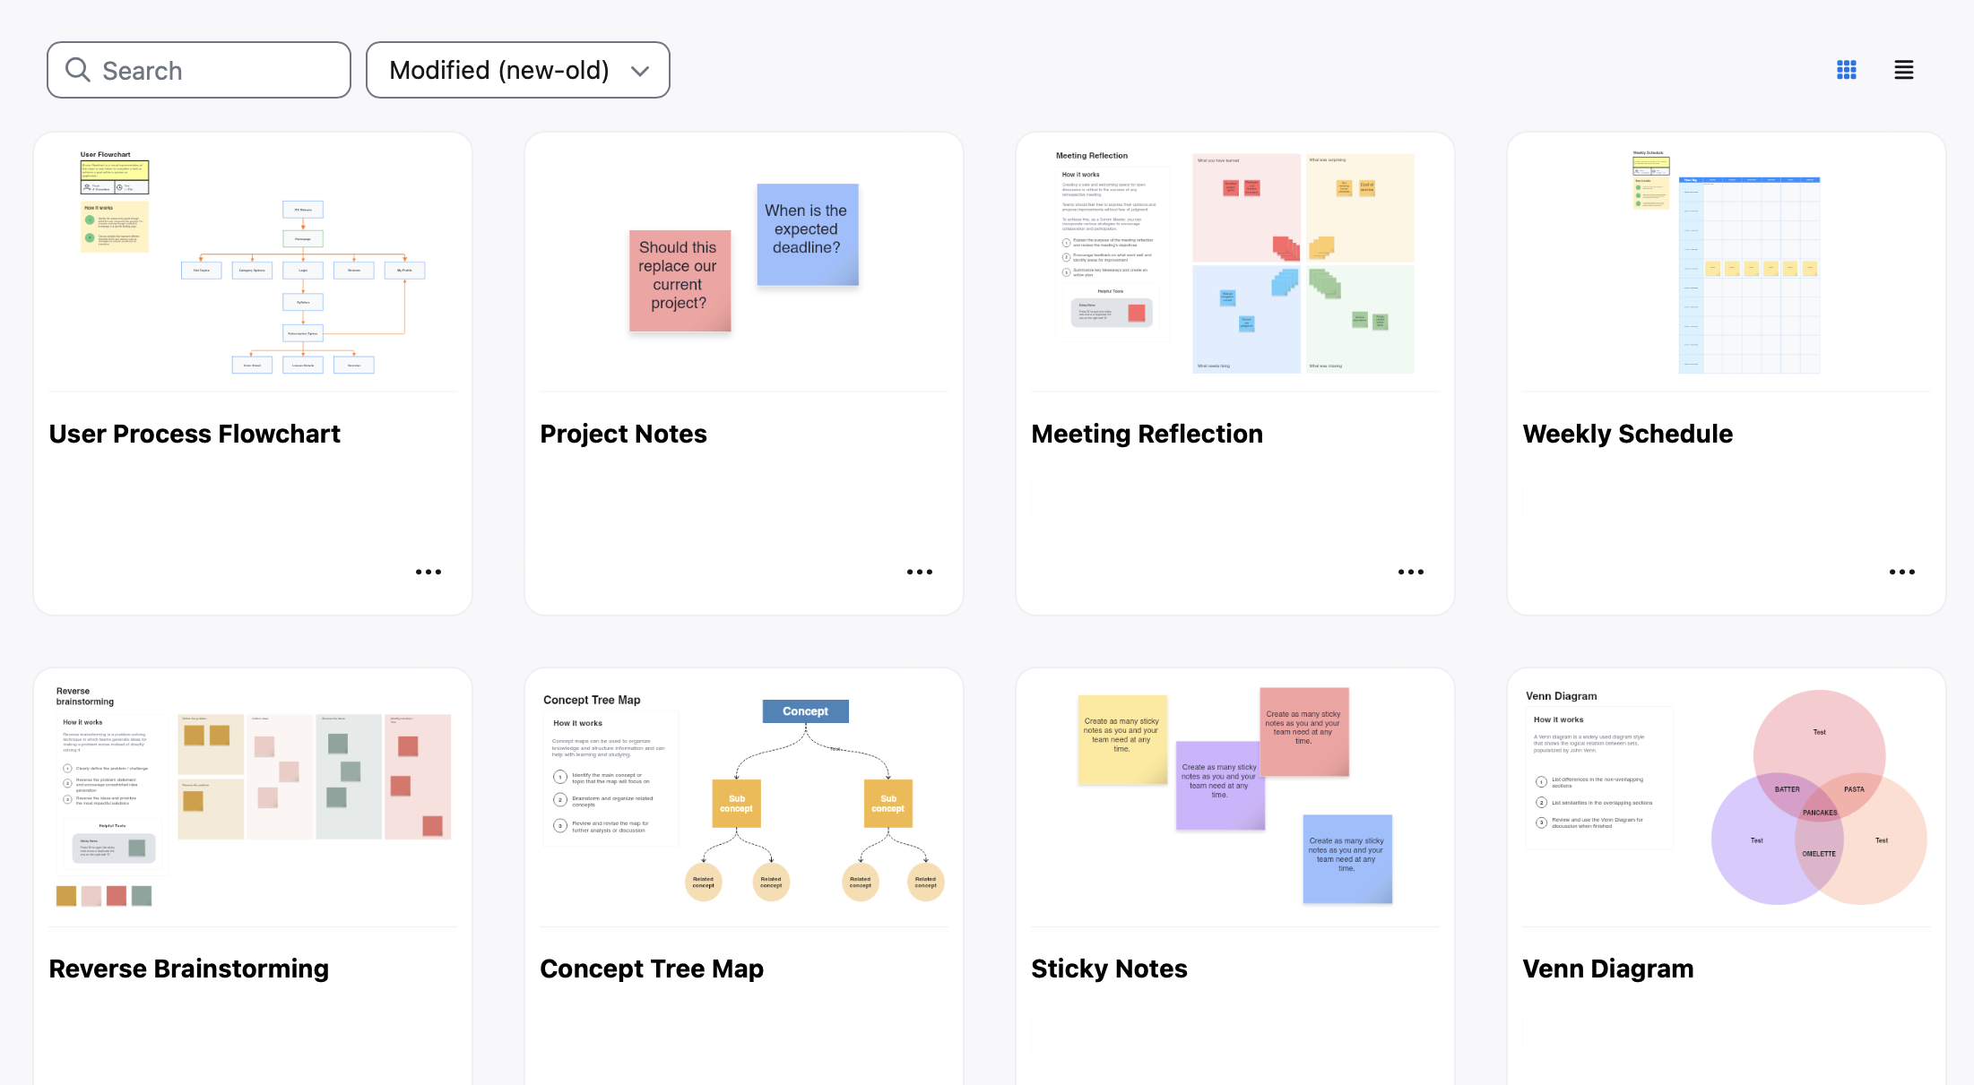Viewport: 1974px width, 1085px height.
Task: Click the sort dropdown chevron arrow
Action: coord(640,71)
